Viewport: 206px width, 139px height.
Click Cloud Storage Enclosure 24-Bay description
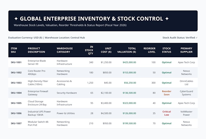(37, 103)
